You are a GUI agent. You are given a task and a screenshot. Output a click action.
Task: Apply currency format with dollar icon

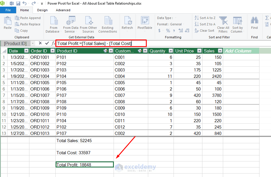pos(159,31)
